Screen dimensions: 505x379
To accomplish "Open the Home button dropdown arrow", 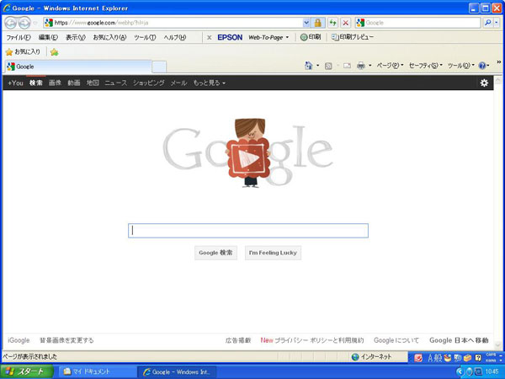I will (x=317, y=66).
